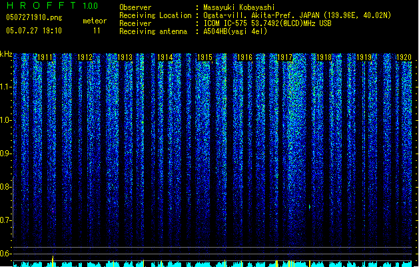The image size is (419, 267).
Task: Select the filename 0507271910.png
Action: coord(34,17)
